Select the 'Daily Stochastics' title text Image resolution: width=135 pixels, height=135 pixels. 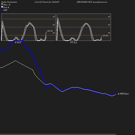click(9, 2)
